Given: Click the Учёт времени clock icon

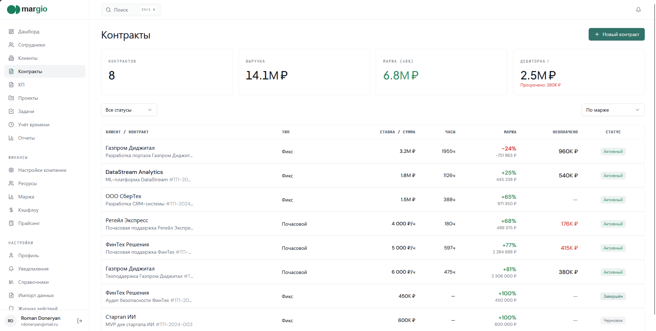Looking at the screenshot, I should coord(11,125).
